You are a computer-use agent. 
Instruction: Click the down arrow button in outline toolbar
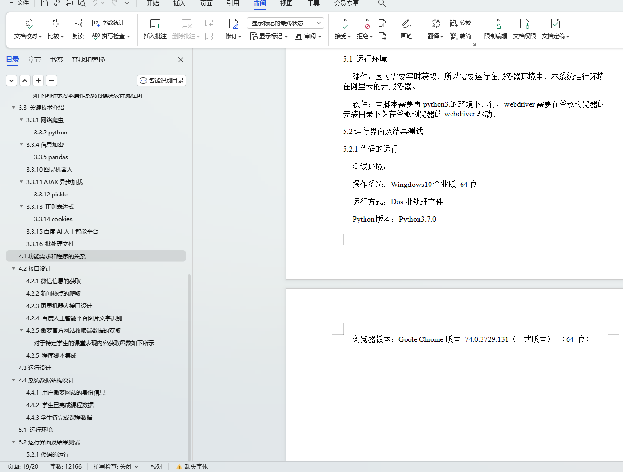tap(11, 81)
